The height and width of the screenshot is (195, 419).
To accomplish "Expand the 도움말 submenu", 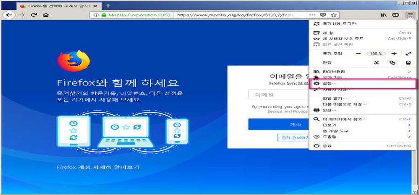I will tap(363, 137).
